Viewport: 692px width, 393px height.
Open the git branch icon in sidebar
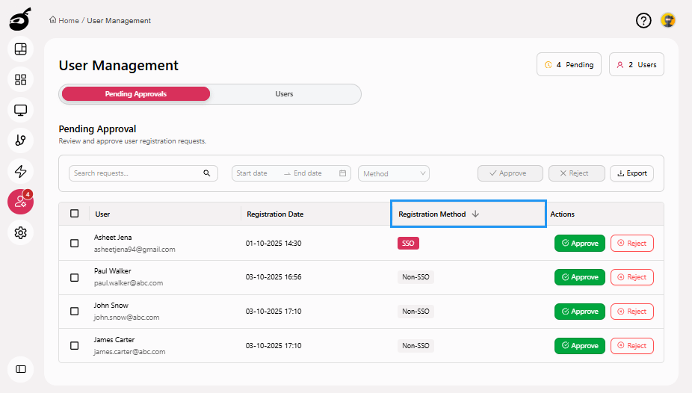[x=21, y=140]
